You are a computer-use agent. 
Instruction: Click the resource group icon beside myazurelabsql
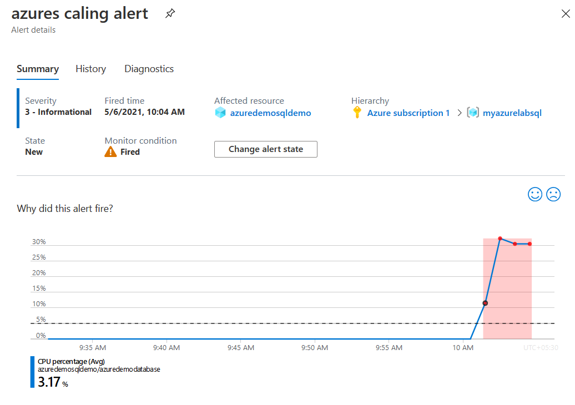coord(473,112)
